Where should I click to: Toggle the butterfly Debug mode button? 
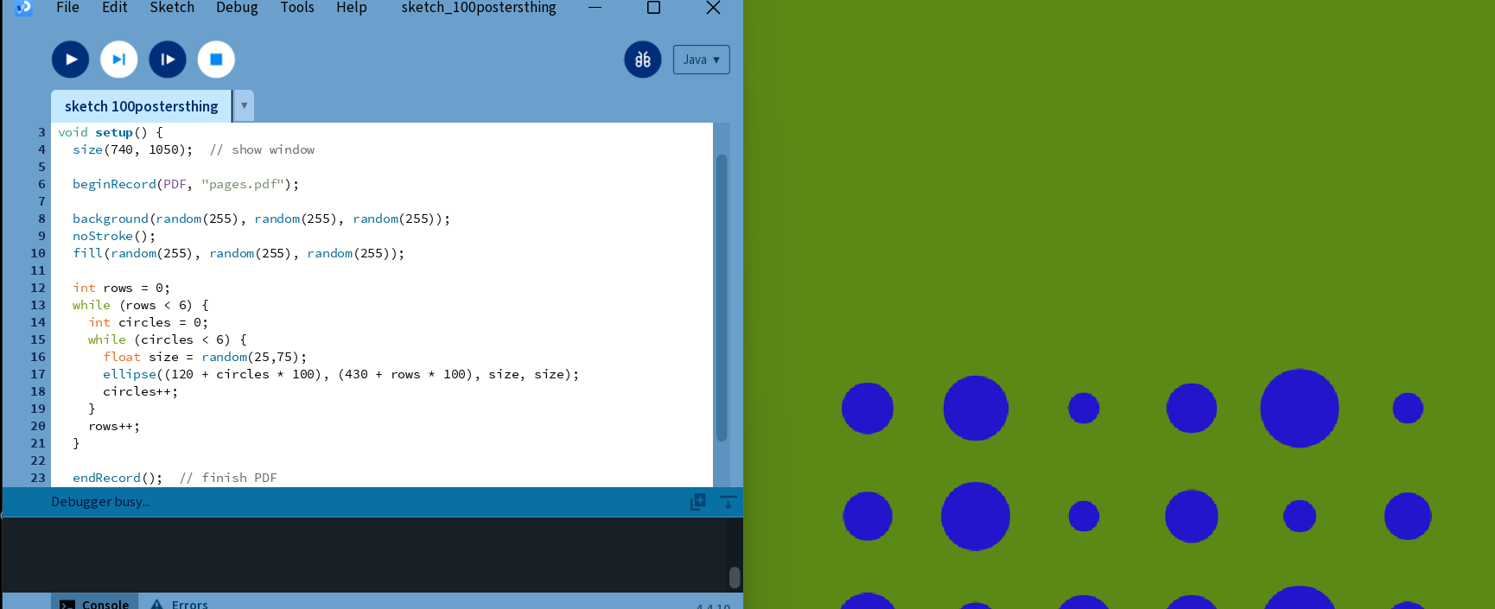(643, 60)
